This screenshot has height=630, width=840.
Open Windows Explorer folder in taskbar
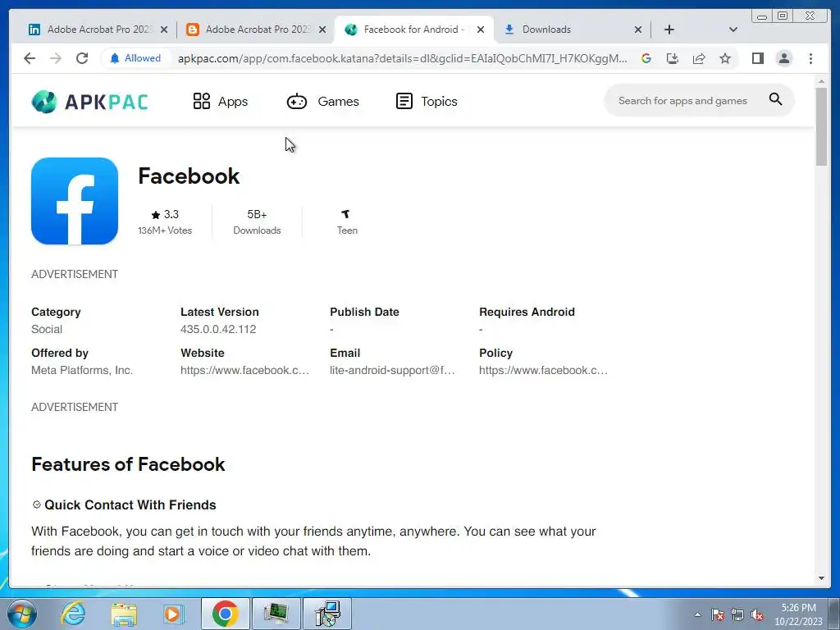pos(124,614)
